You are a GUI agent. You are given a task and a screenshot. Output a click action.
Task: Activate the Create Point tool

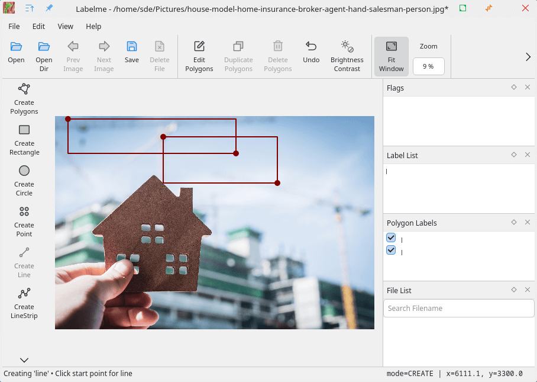(x=24, y=221)
